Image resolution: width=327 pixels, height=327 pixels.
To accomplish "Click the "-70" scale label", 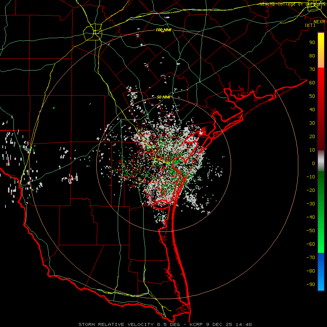I will coord(311,258).
